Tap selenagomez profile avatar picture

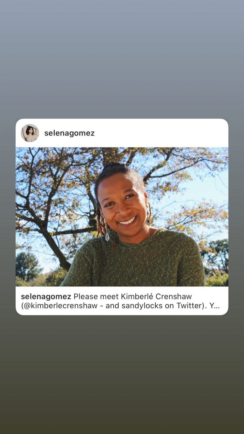click(x=30, y=133)
